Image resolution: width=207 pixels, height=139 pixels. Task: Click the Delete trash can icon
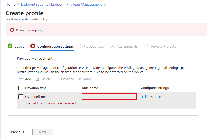(x=37, y=79)
